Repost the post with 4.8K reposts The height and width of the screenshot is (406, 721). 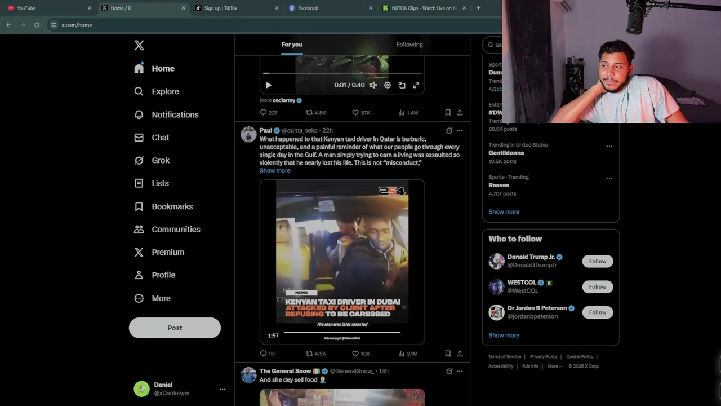(x=315, y=113)
